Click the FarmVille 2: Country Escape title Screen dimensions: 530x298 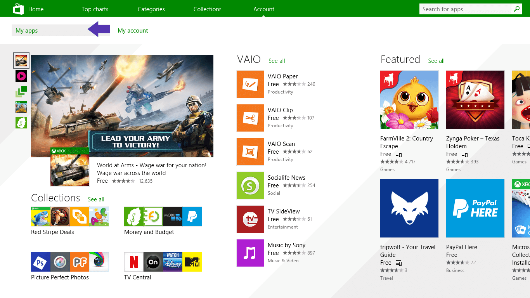point(407,142)
